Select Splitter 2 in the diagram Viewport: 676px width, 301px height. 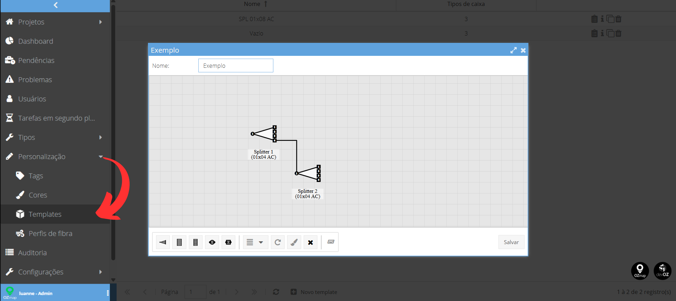tap(308, 173)
